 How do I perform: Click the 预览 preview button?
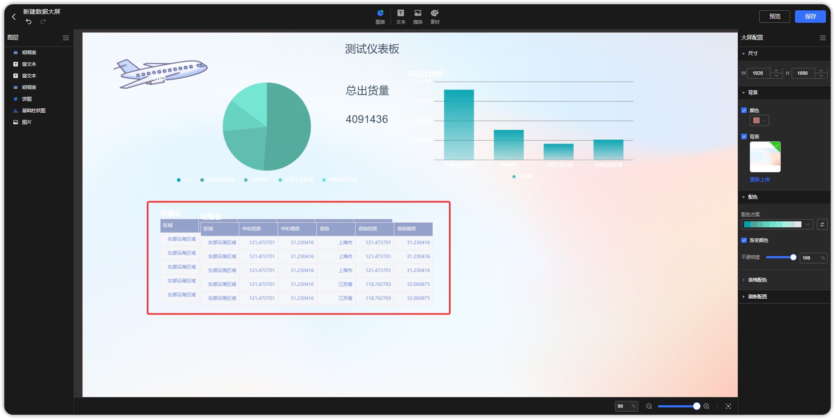tap(775, 16)
